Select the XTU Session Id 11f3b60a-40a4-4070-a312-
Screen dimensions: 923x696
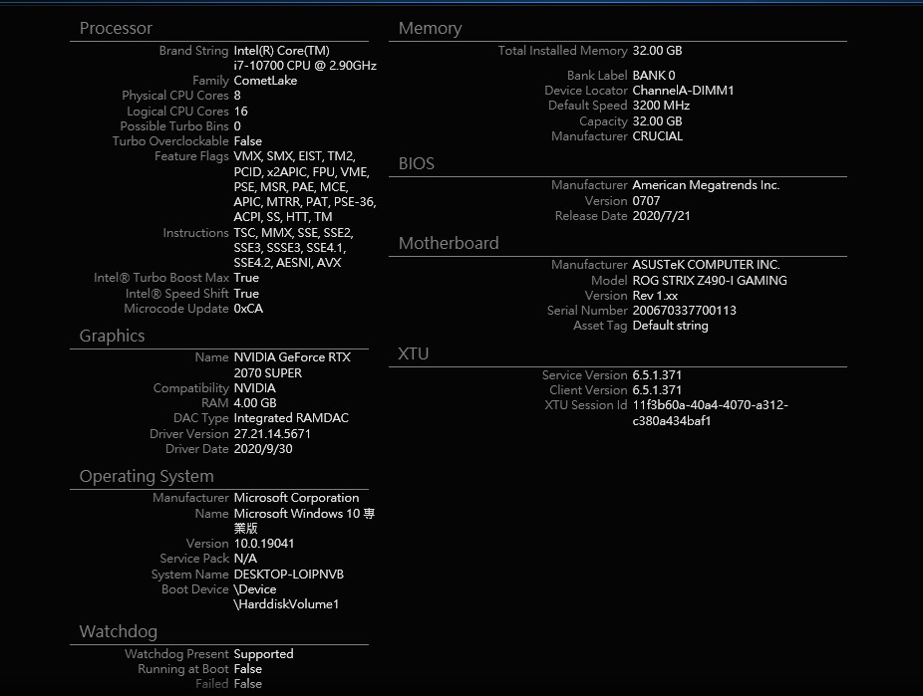click(710, 405)
